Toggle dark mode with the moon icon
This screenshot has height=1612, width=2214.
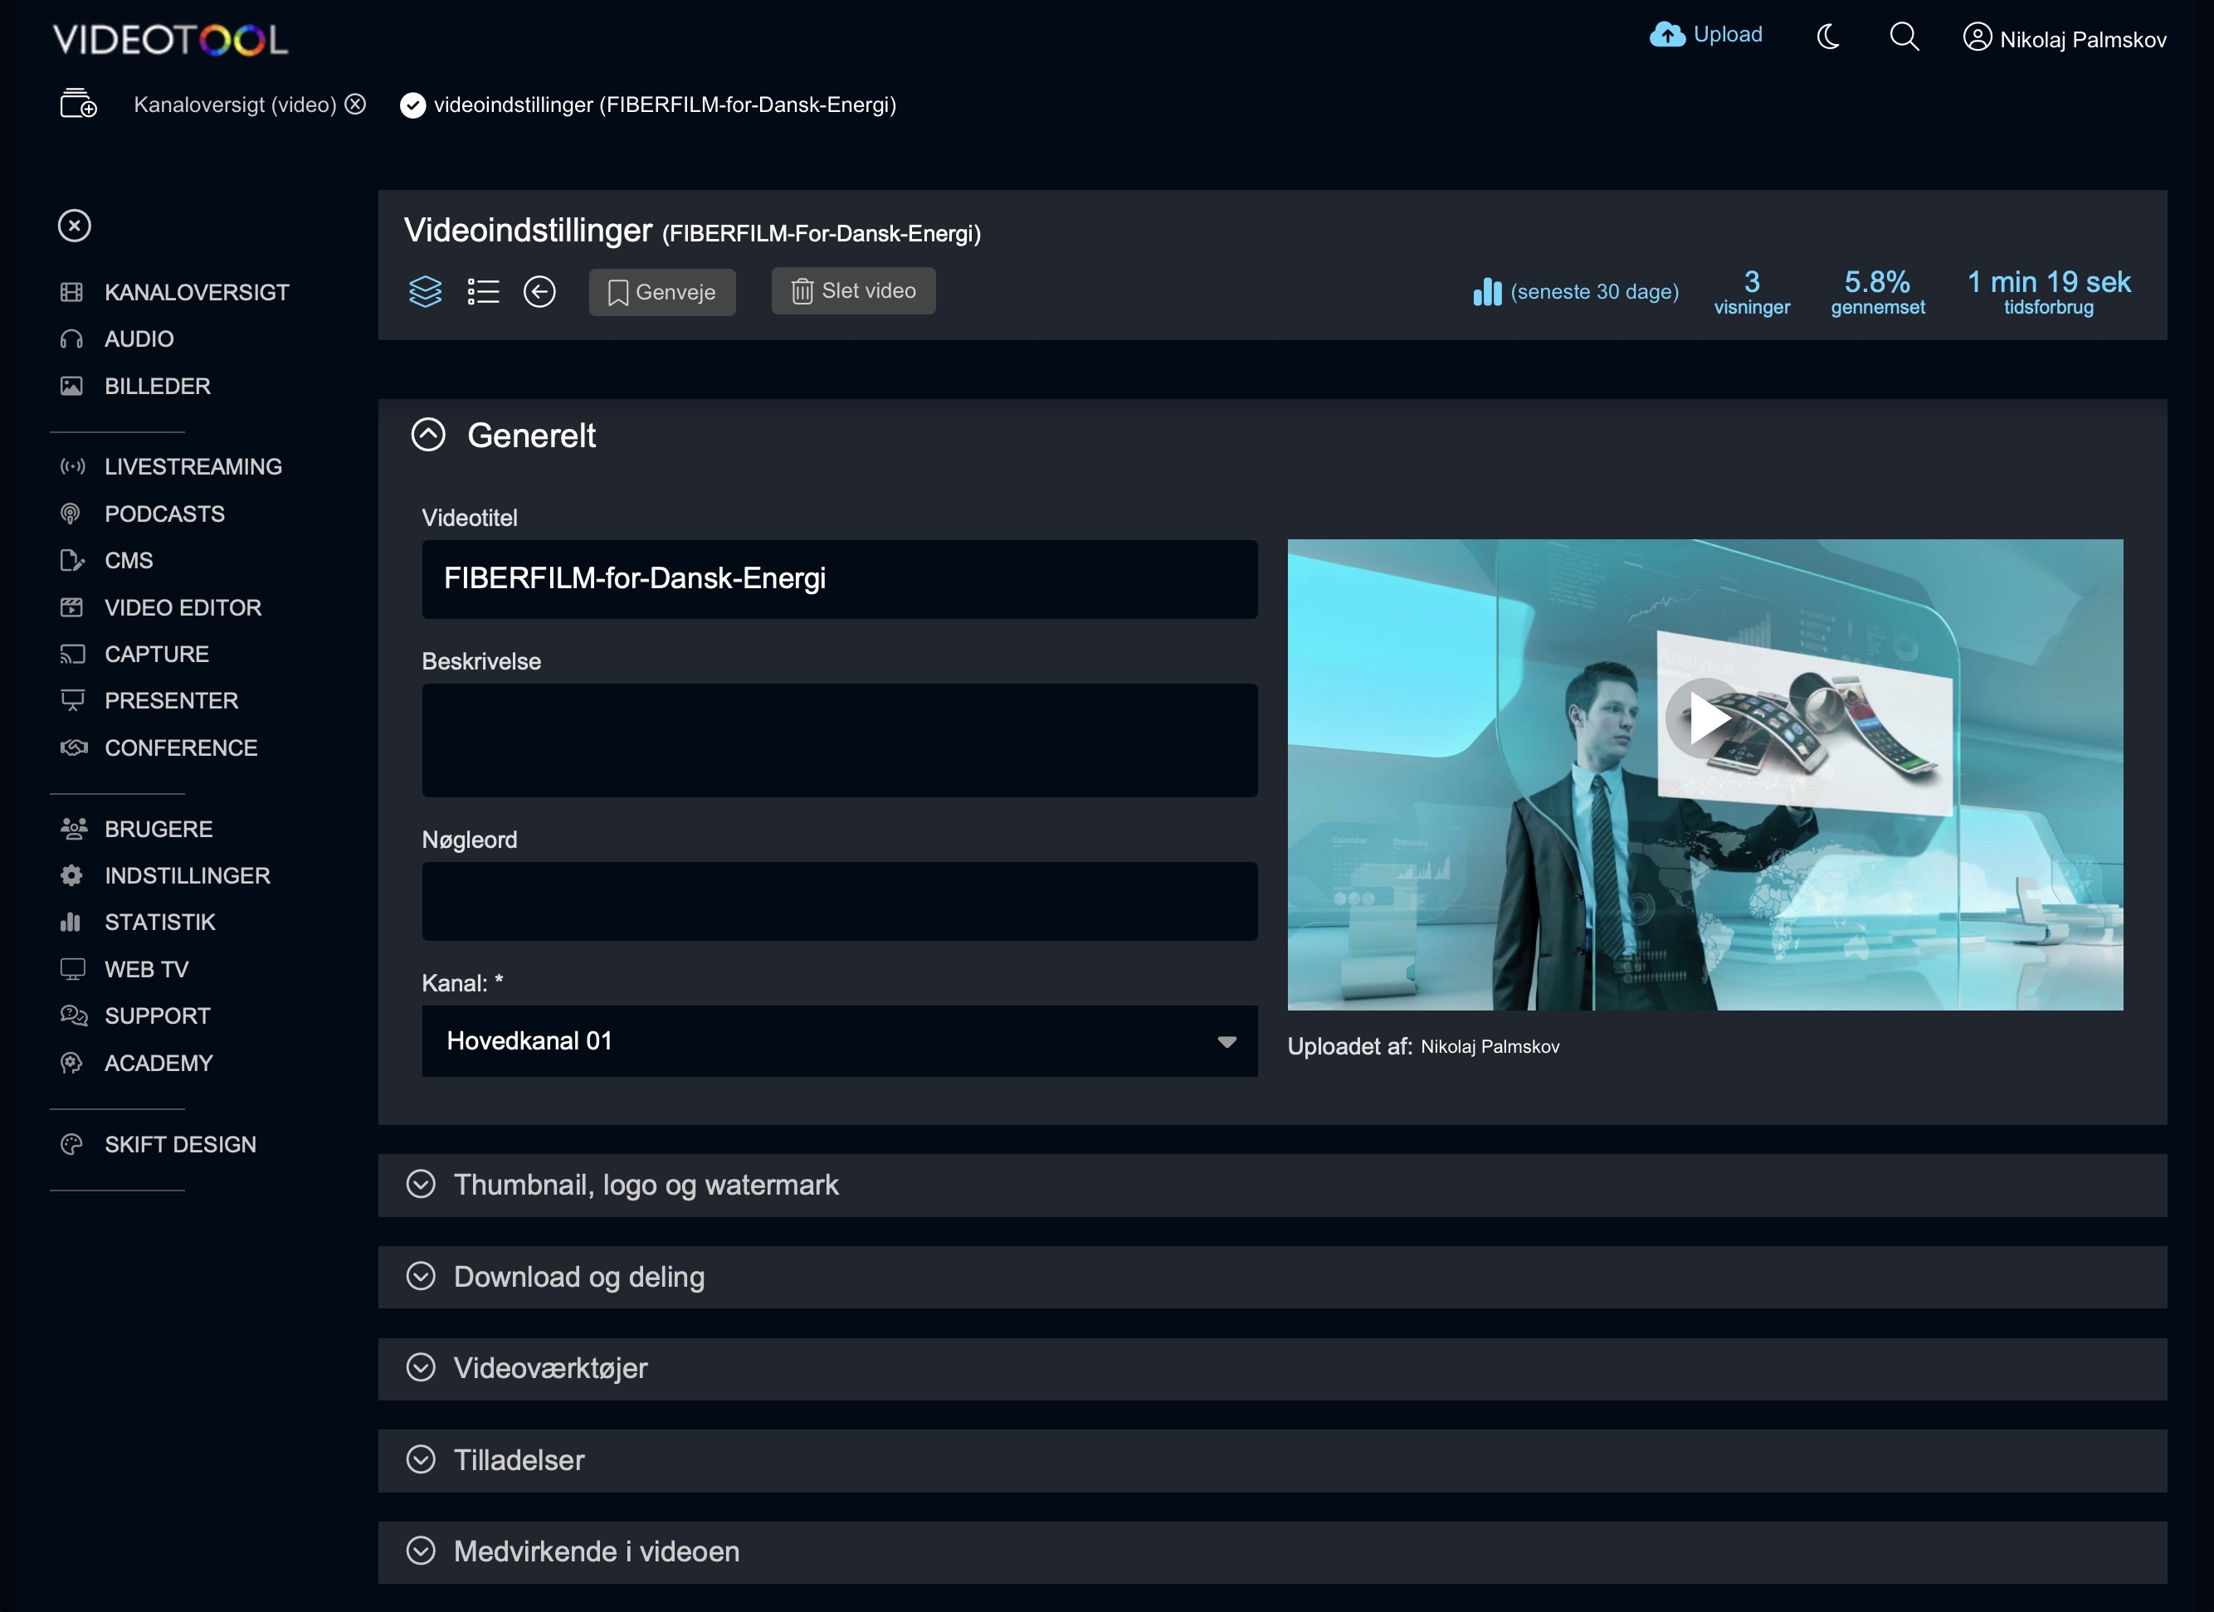point(1827,37)
